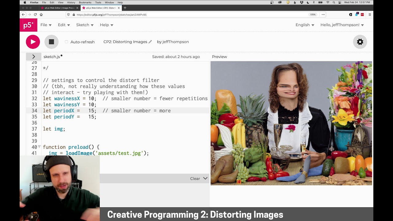Toggle Do Not Disturb moon icon
The width and height of the screenshot is (393, 221).
tap(308, 2)
